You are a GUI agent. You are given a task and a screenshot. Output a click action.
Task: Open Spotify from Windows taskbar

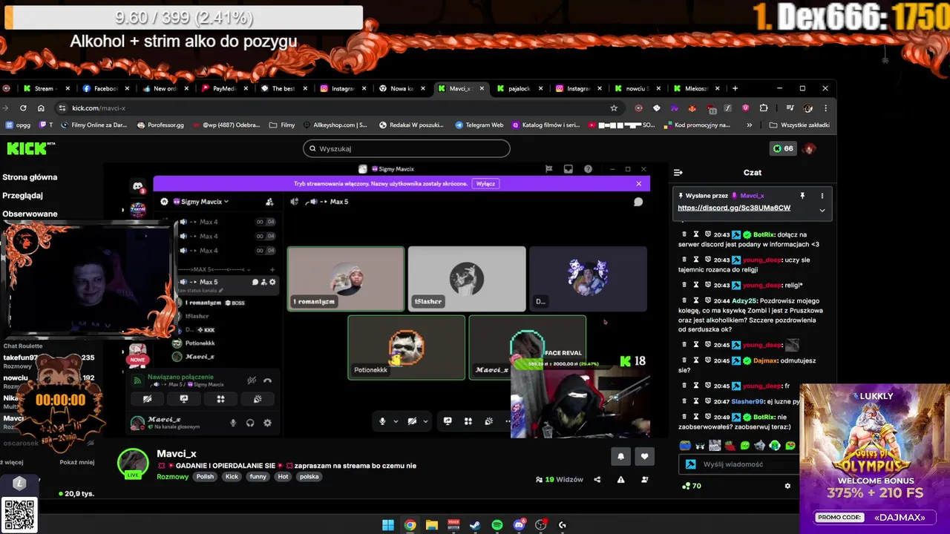[x=497, y=525]
